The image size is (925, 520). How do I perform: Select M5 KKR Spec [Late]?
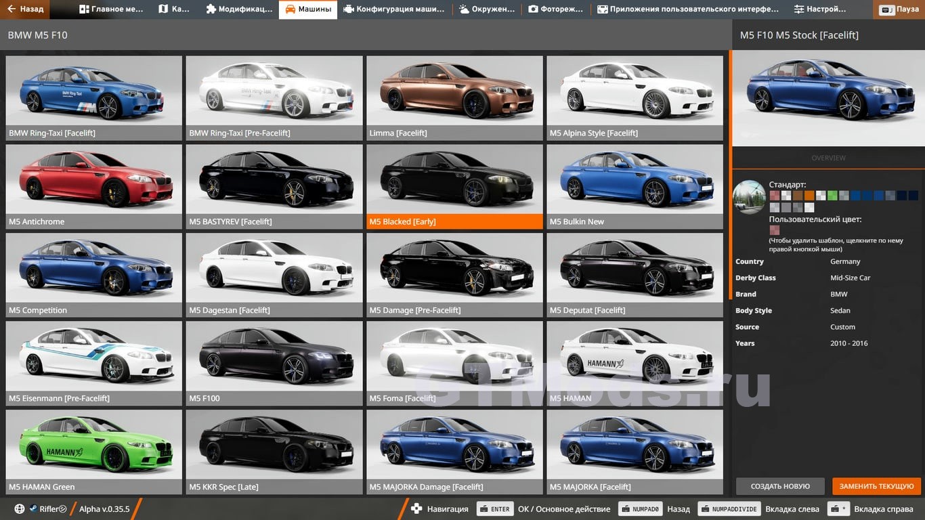[274, 452]
